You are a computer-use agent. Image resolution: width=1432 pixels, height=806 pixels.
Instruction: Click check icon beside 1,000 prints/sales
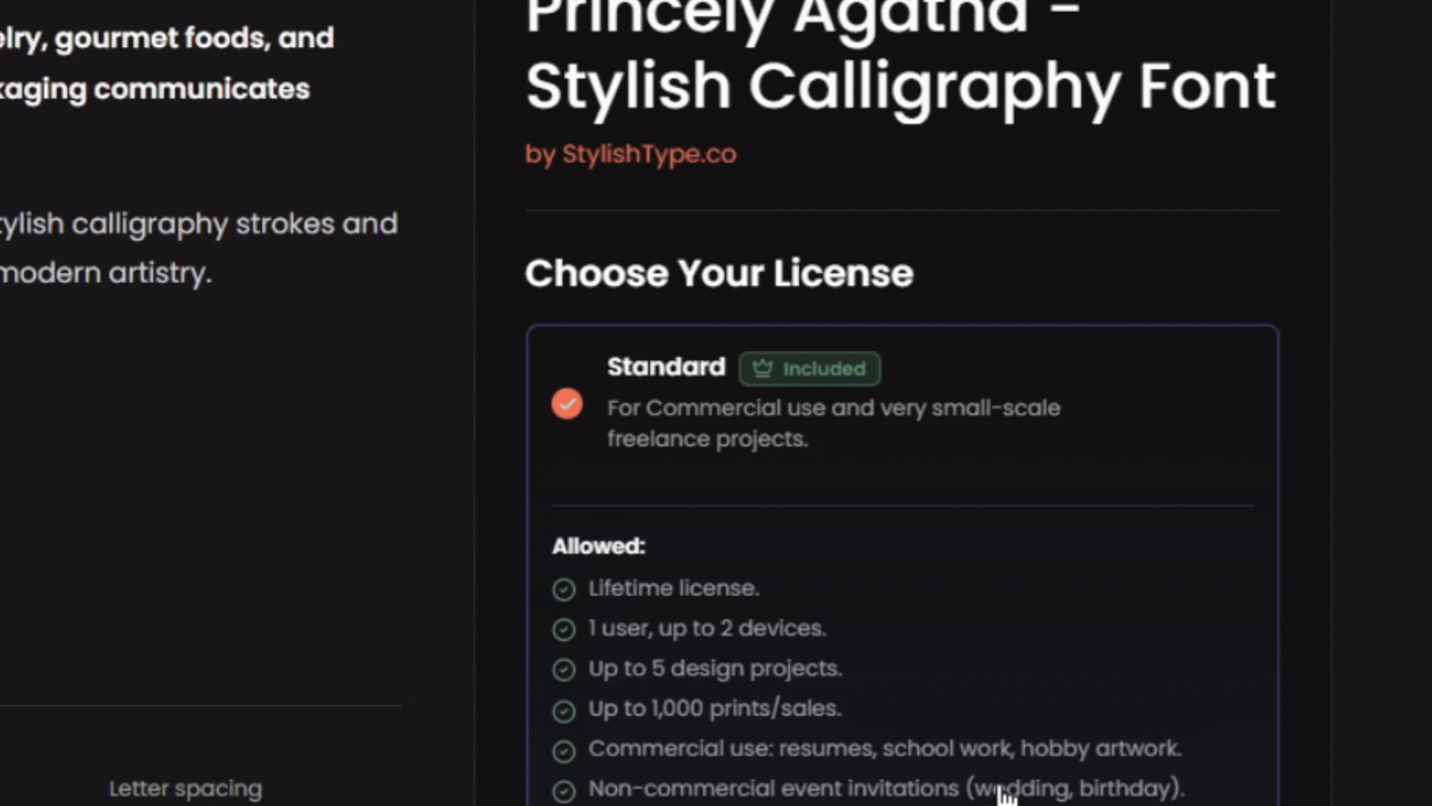point(563,711)
